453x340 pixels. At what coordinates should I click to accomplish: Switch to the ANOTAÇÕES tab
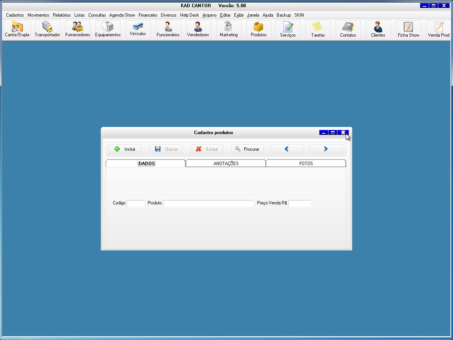226,163
